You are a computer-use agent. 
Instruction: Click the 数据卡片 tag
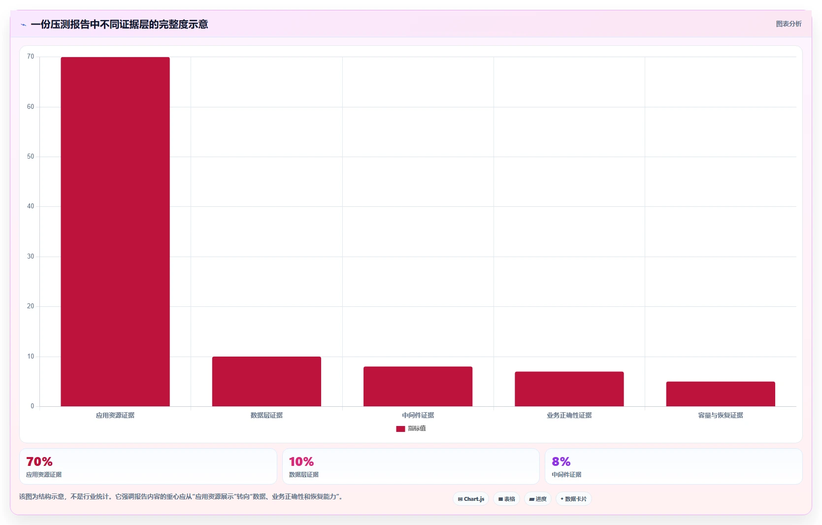click(574, 499)
